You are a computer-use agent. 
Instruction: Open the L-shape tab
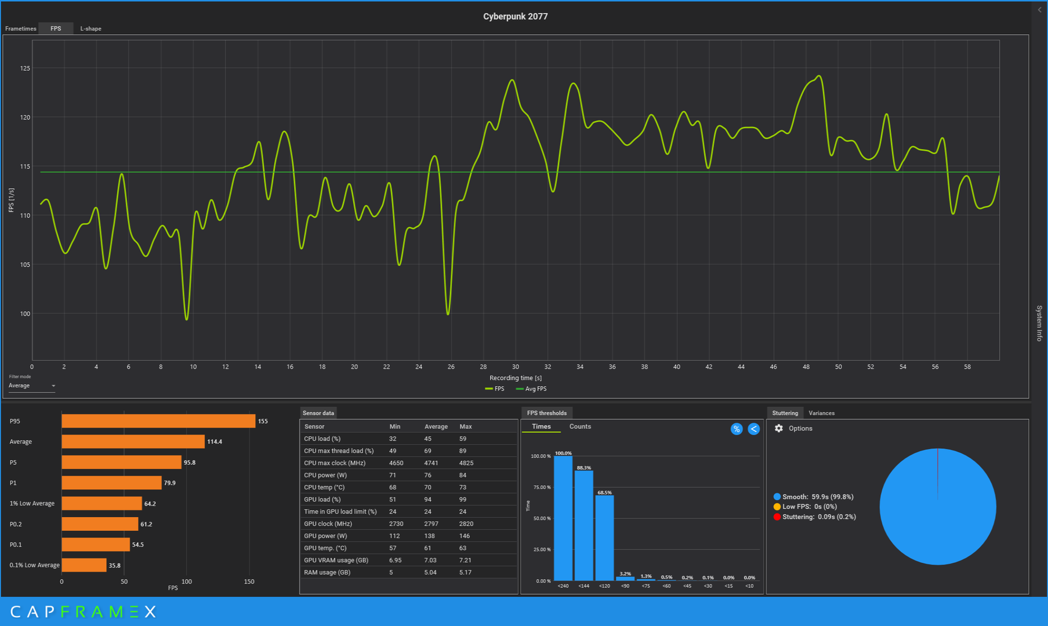pos(90,28)
